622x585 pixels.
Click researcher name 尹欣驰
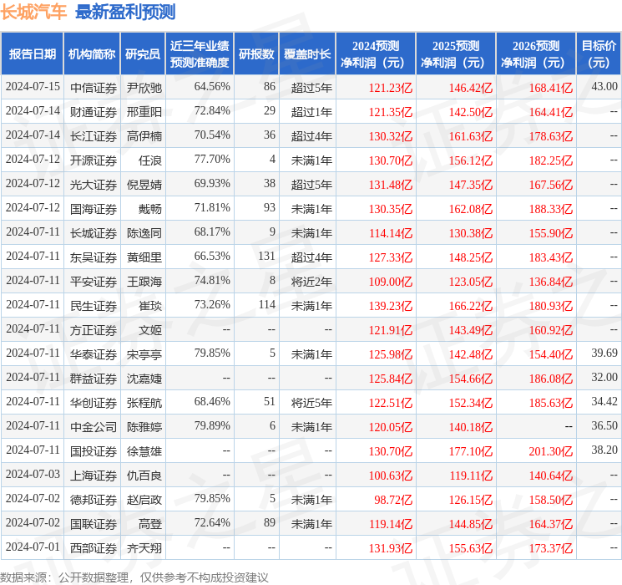(144, 88)
